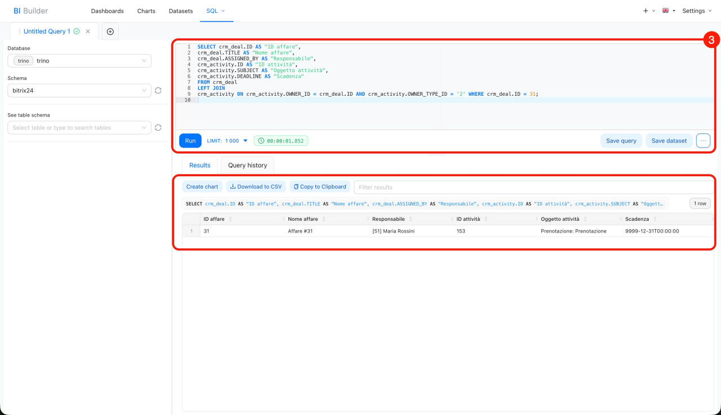Open the Datasets page
721x415 pixels.
(x=181, y=11)
